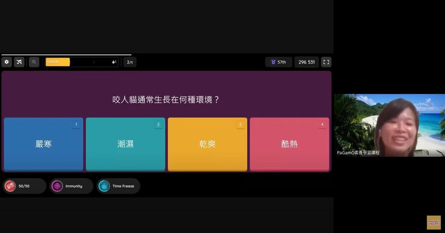Select the teal answer 潮濕
Image resolution: width=445 pixels, height=233 pixels.
125,144
